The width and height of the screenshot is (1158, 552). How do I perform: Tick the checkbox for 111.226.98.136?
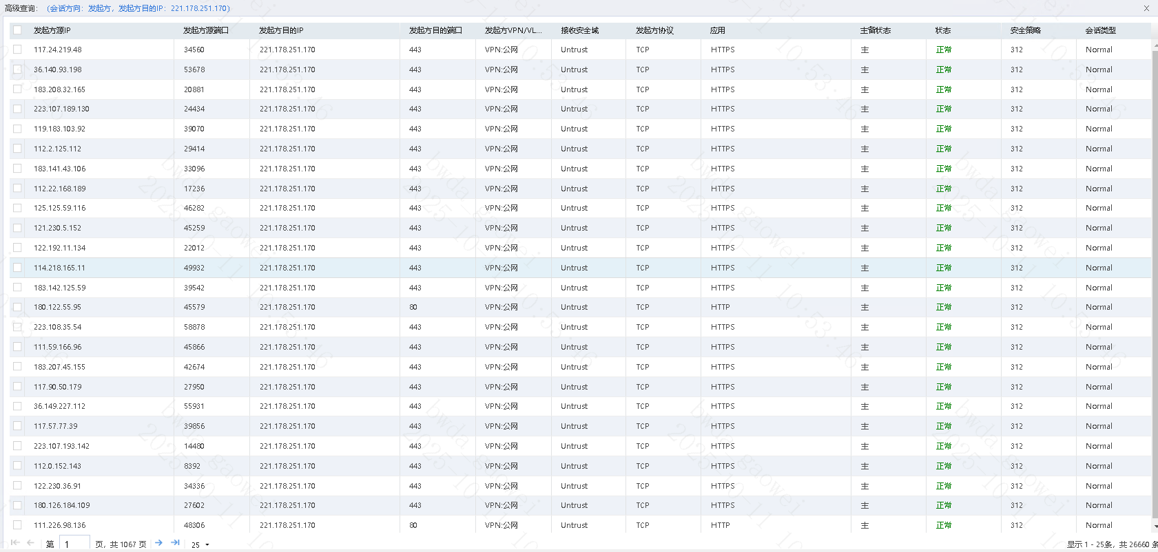pyautogui.click(x=17, y=525)
